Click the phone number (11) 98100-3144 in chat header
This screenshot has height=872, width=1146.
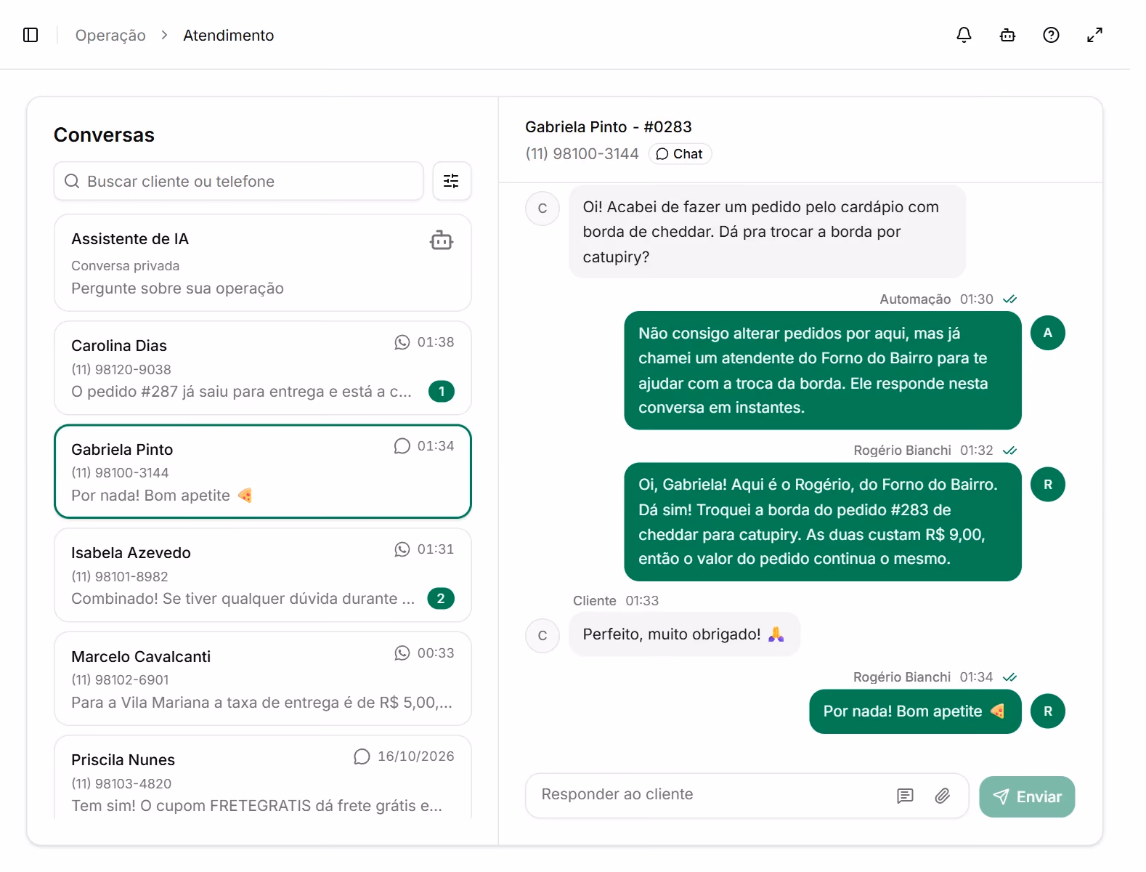click(582, 154)
